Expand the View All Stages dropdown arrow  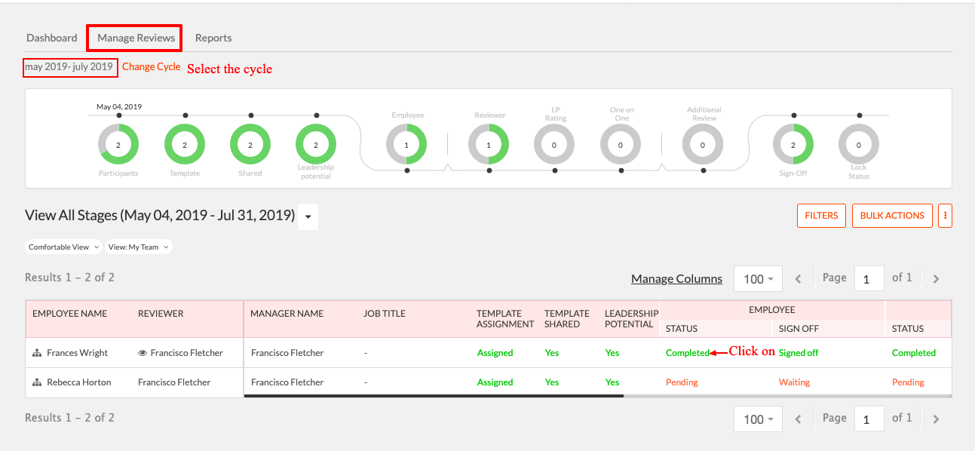[x=308, y=216]
